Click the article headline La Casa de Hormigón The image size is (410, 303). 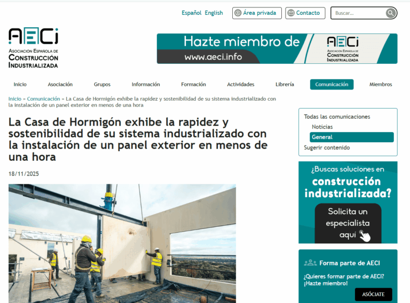[138, 140]
